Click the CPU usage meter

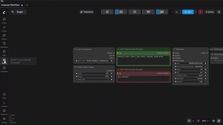click(107, 12)
